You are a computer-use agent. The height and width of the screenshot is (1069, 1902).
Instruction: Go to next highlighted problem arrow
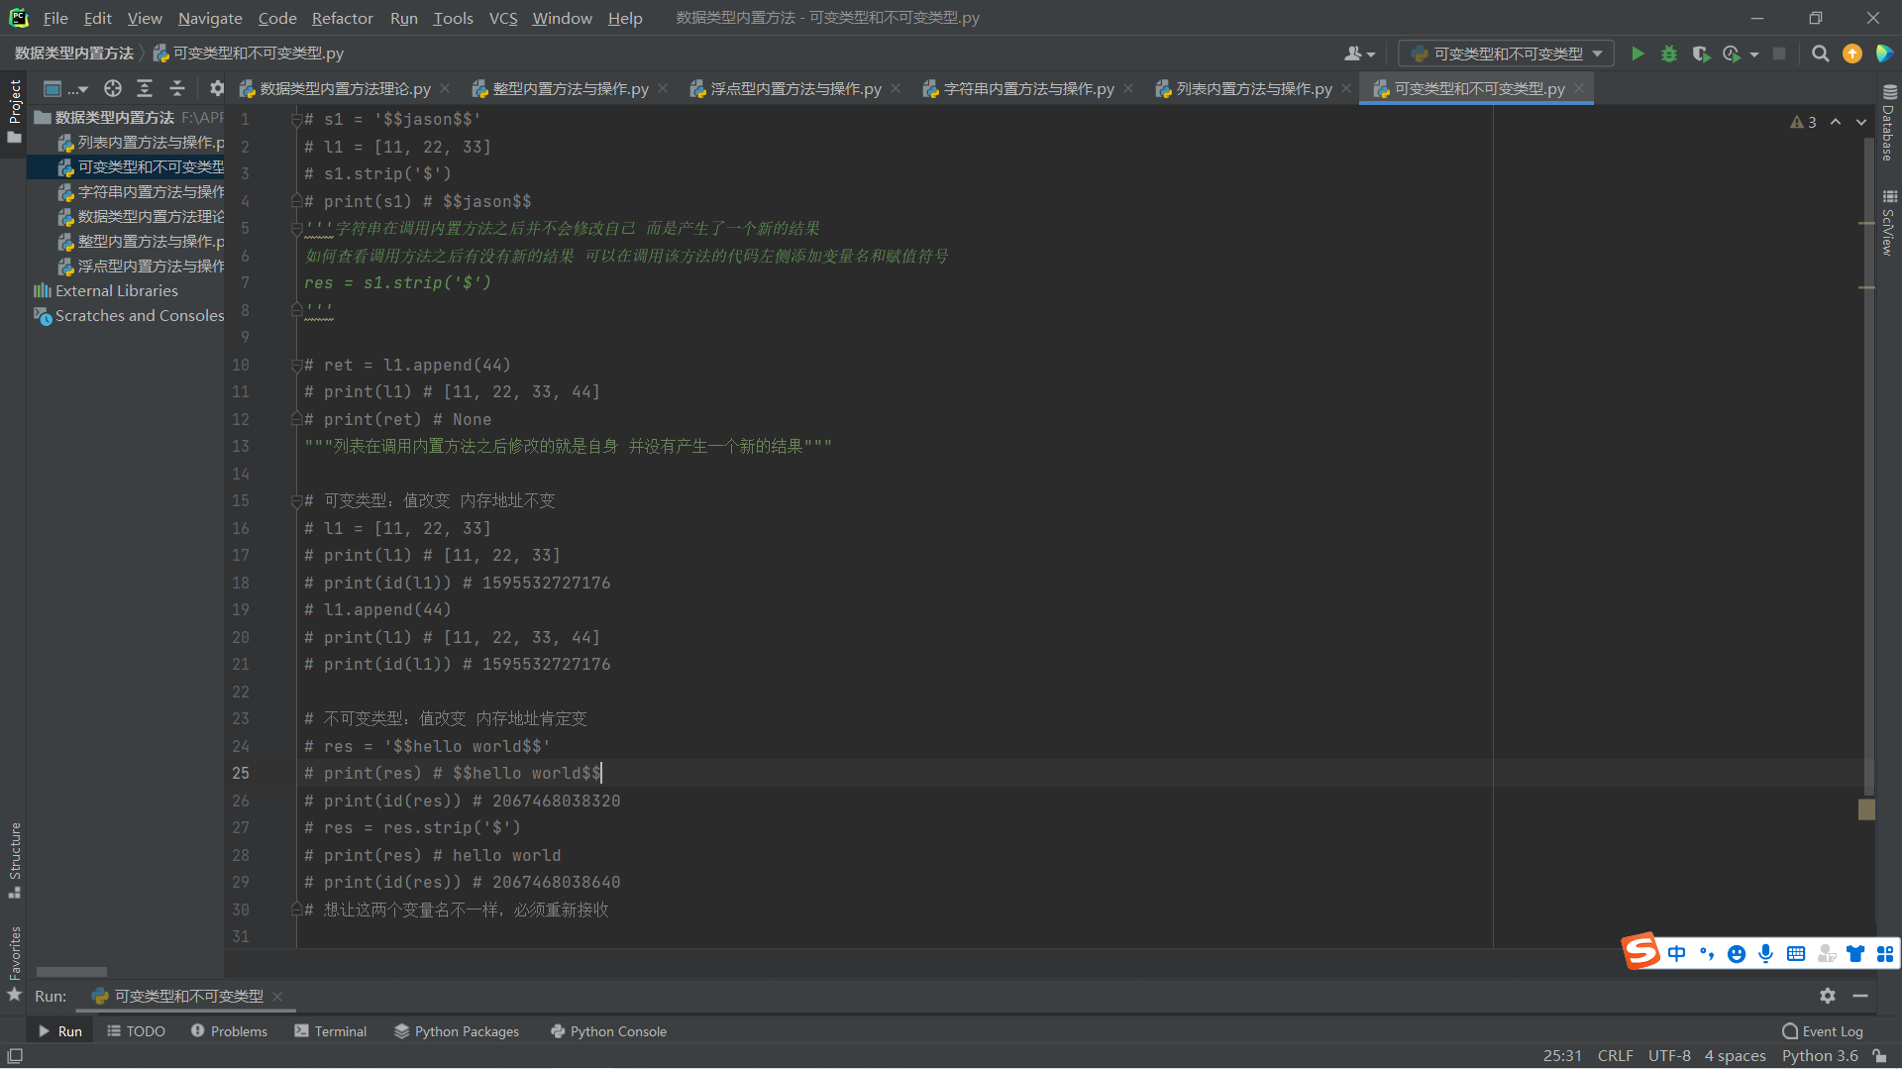pyautogui.click(x=1861, y=122)
